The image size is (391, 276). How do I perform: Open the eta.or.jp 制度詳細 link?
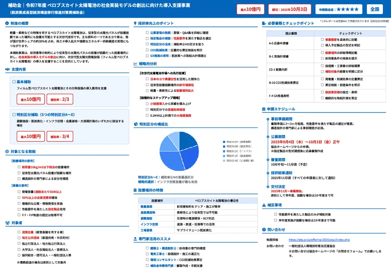[x=319, y=240]
